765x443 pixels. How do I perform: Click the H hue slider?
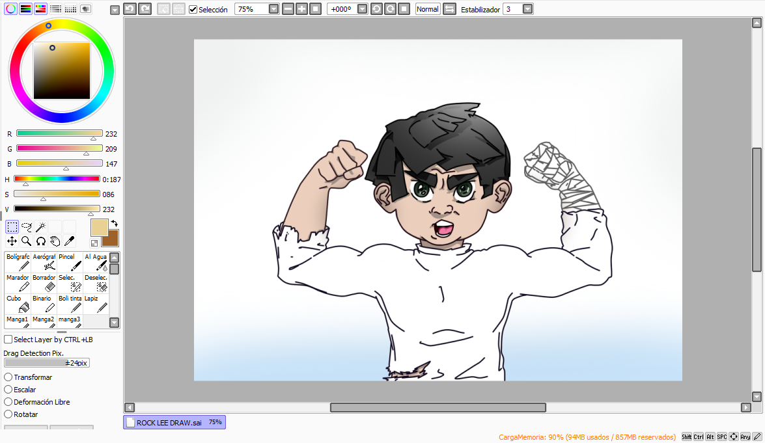(57, 179)
